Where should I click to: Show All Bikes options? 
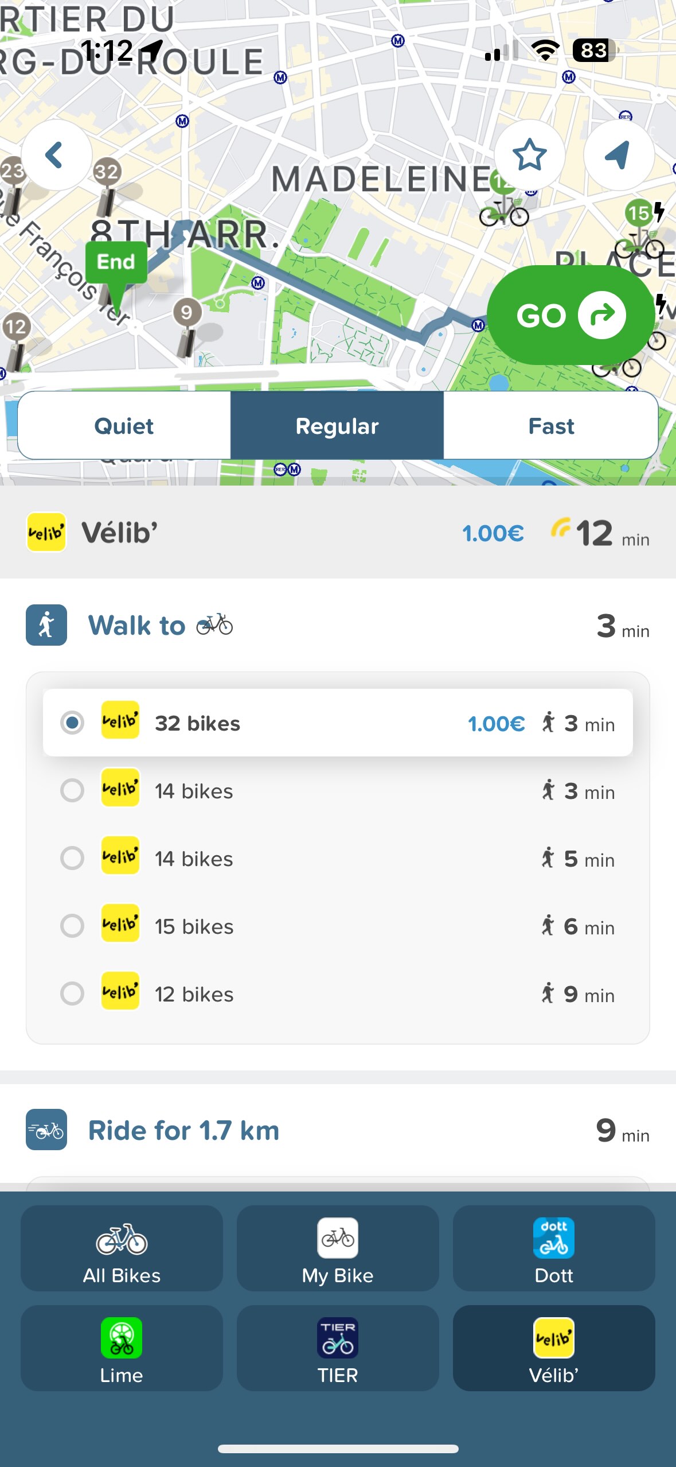[x=122, y=1249]
